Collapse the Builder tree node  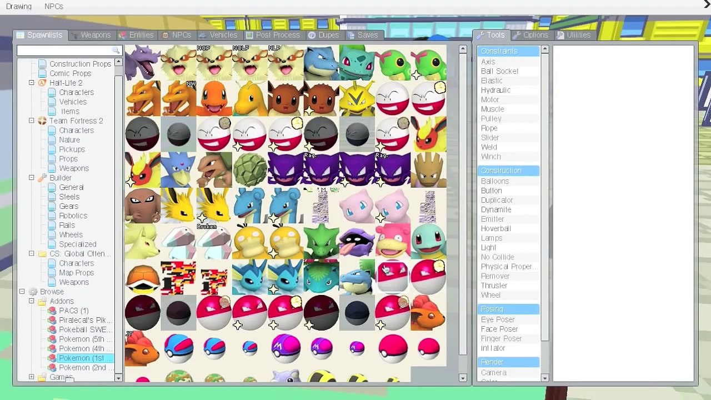(32, 178)
